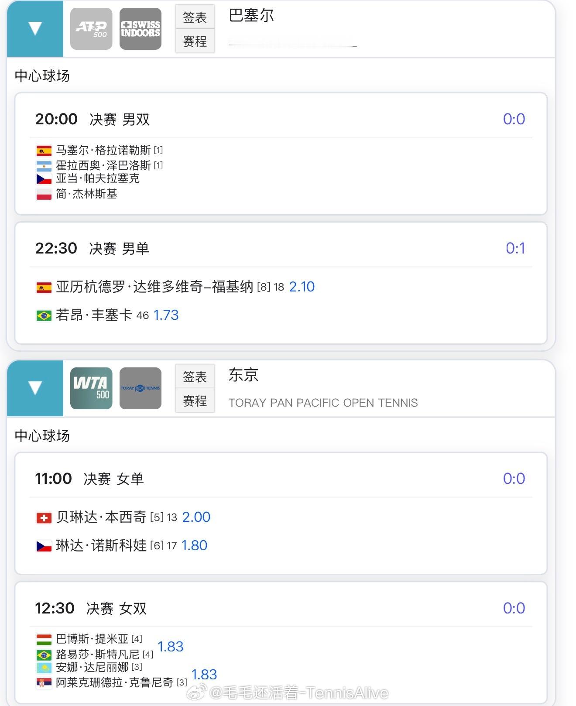This screenshot has height=706, width=576.
Task: Click the ATP 500 logo icon
Action: tap(91, 29)
